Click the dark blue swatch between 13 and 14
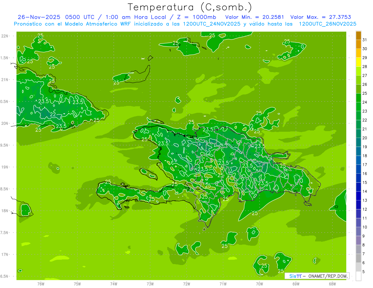The width and height of the screenshot is (373, 288). click(x=358, y=196)
